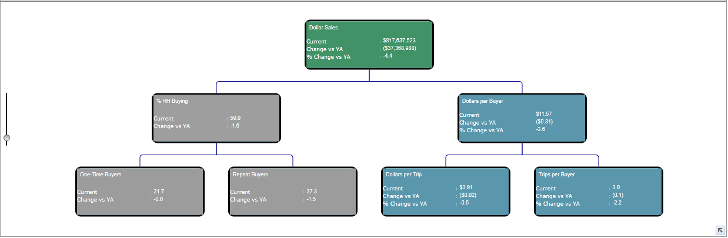Click the ($37,368,988) change vs YA value
The height and width of the screenshot is (238, 728).
(399, 48)
